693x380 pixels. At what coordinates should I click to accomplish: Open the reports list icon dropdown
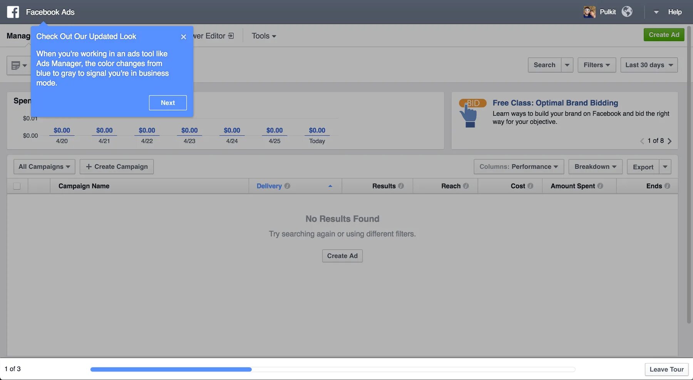18,65
